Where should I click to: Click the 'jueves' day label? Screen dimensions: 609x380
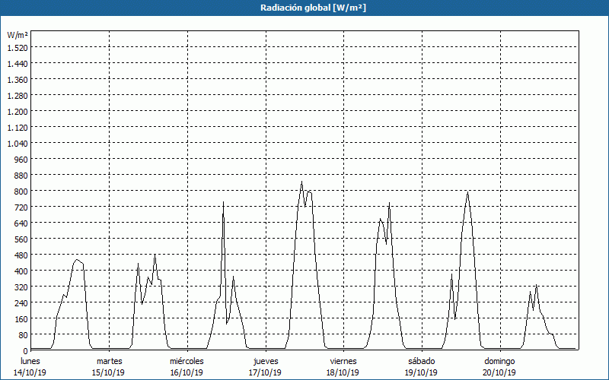click(x=266, y=361)
